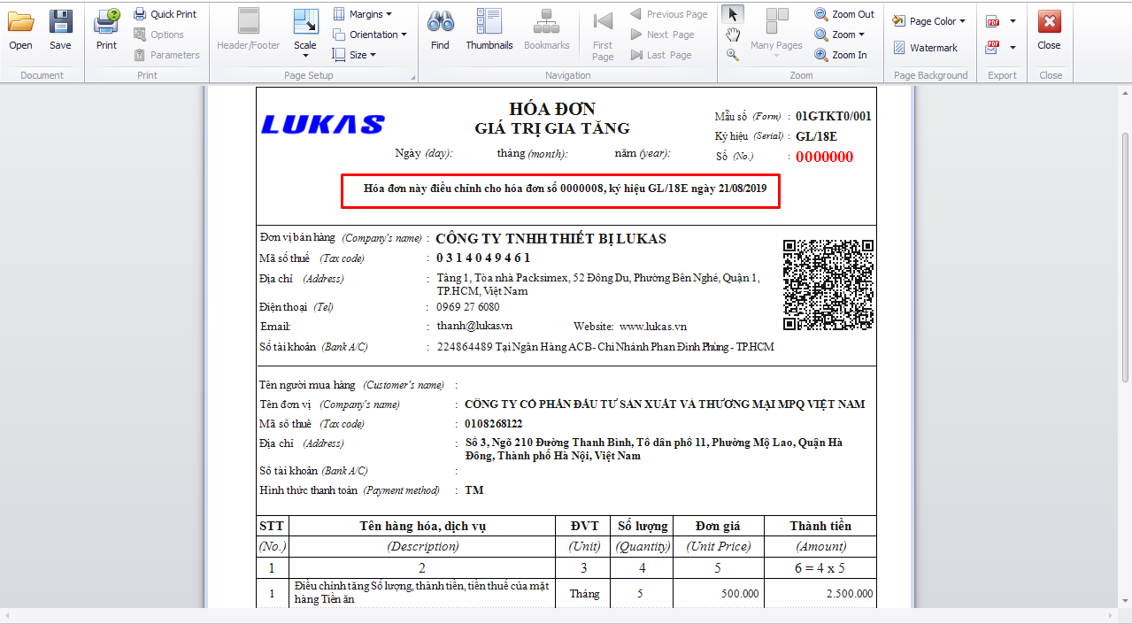
Task: Click the buyer tax code 0108268122
Action: (x=493, y=424)
